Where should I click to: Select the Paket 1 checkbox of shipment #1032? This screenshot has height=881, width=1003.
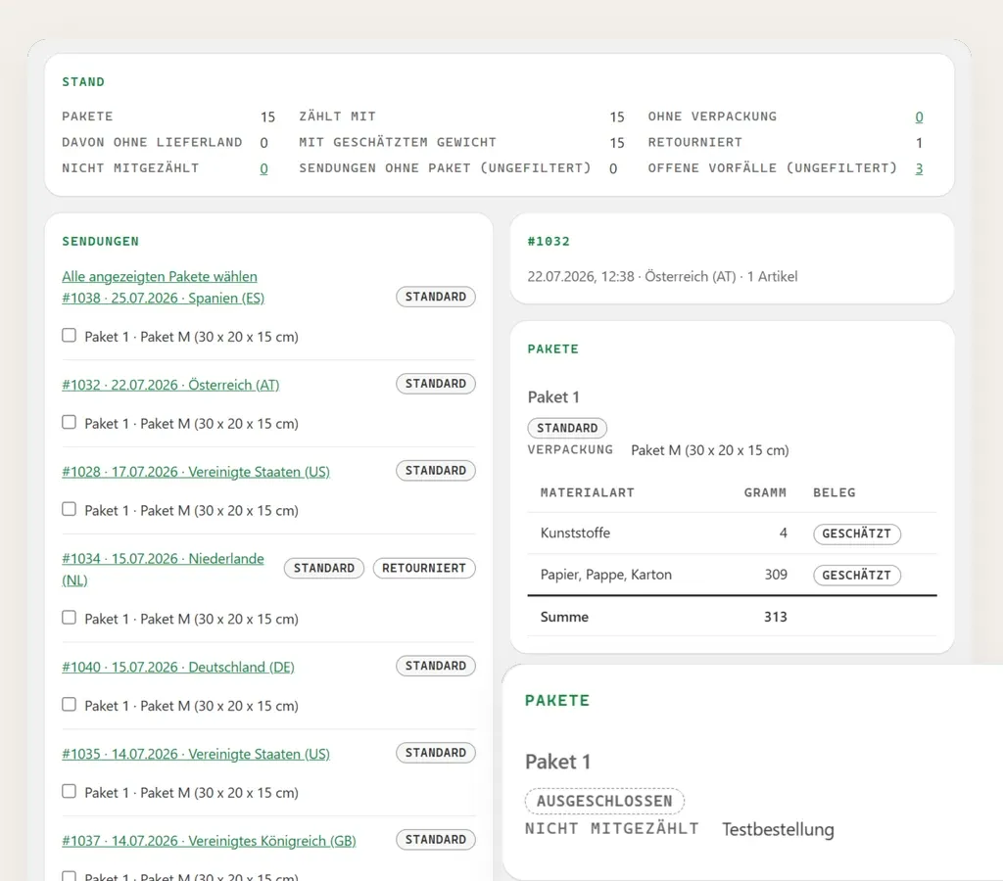point(70,423)
